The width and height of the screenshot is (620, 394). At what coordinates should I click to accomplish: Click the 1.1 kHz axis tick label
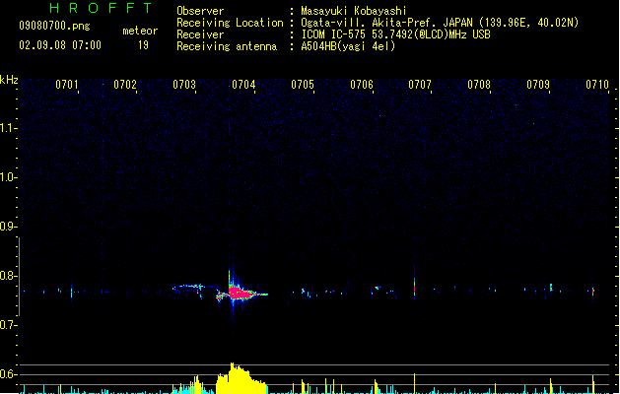pos(8,128)
